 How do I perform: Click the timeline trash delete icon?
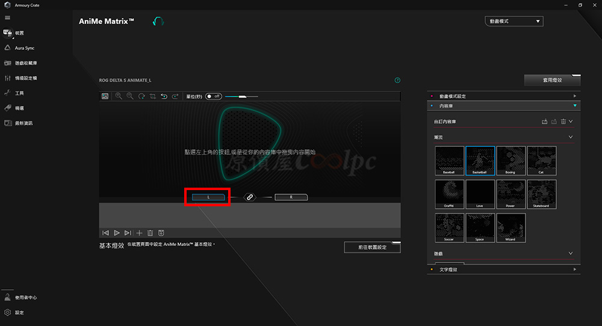pos(150,233)
